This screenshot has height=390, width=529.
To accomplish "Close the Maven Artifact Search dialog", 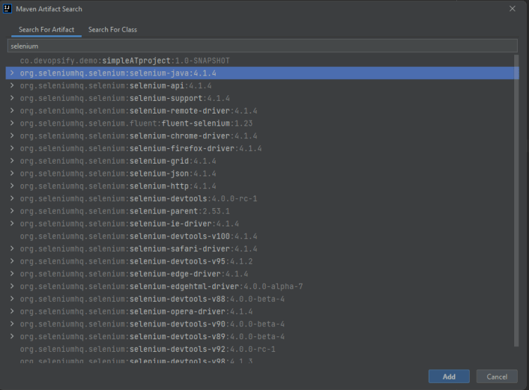I will point(511,8).
